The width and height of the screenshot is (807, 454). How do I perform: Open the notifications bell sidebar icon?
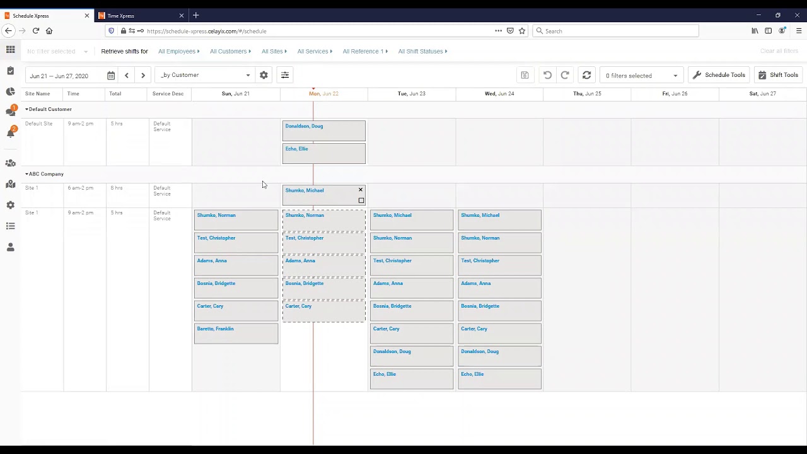[10, 133]
